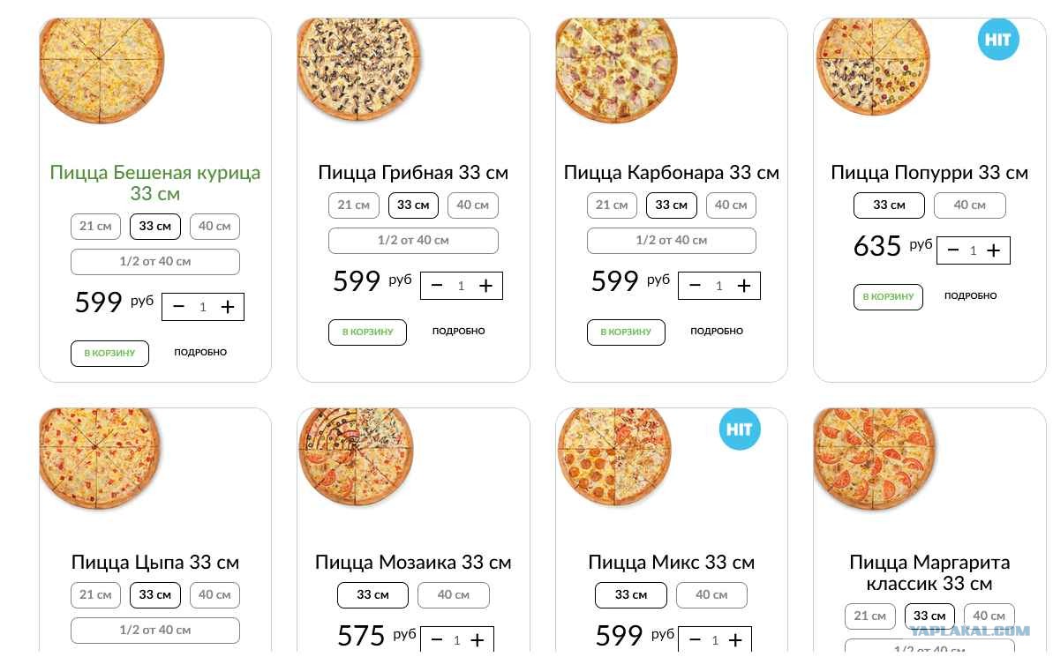
Task: Select 40 см size for Пицца Грибная
Action: coord(473,205)
